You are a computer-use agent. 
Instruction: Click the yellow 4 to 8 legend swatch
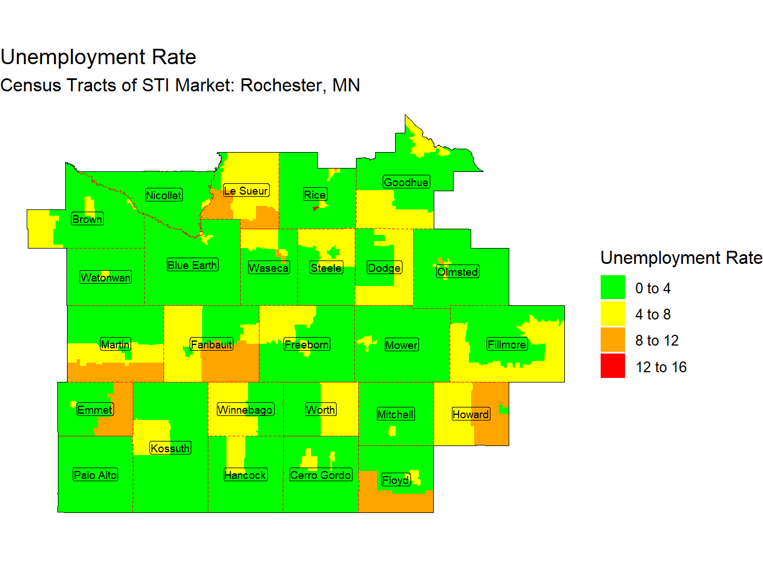[x=613, y=314]
